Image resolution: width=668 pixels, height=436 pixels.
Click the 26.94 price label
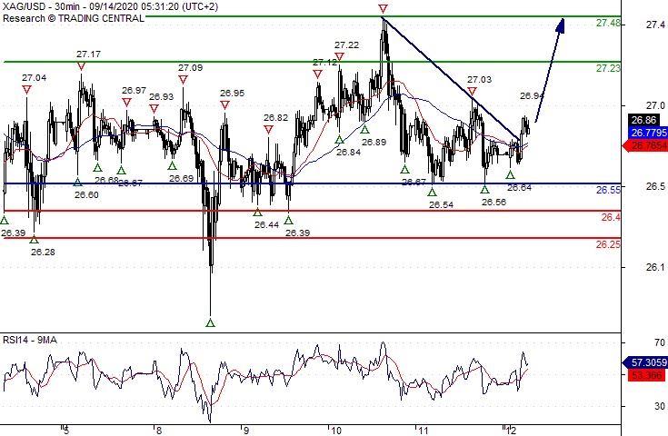point(532,95)
